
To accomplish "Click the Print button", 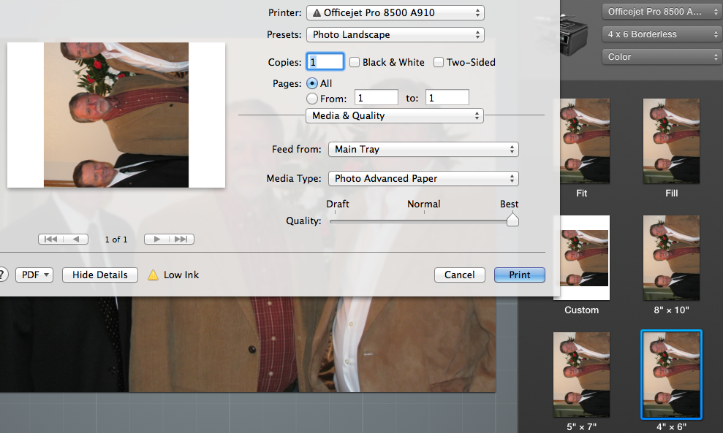I will coord(520,275).
